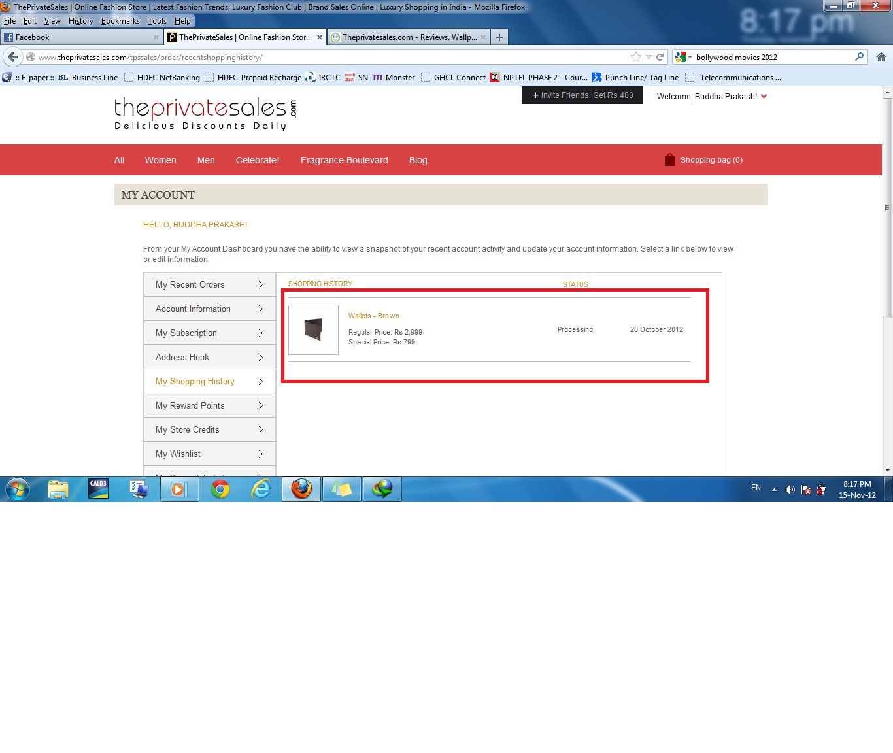Open the Wallets - Brown product link

click(x=373, y=316)
